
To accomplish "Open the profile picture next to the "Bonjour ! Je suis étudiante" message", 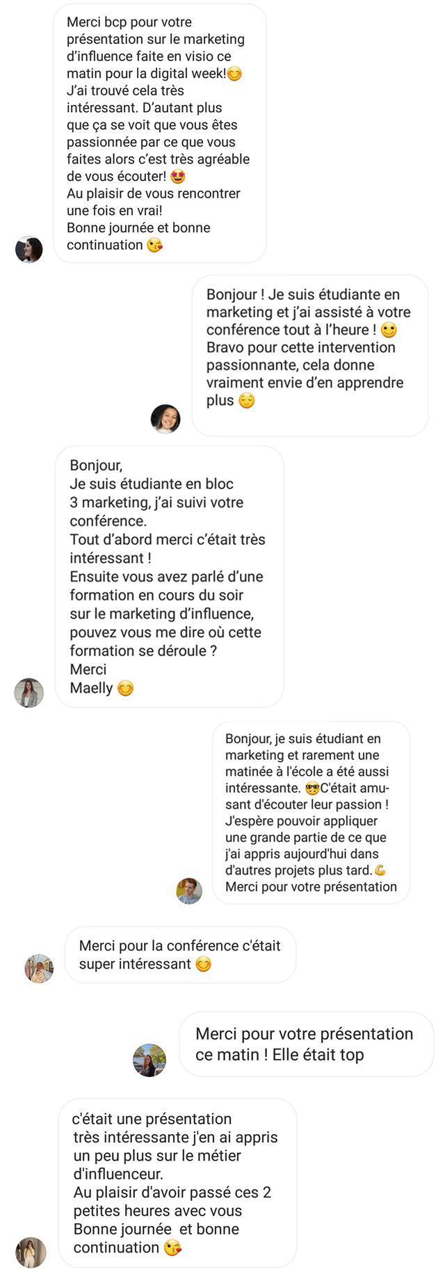I will (x=165, y=419).
